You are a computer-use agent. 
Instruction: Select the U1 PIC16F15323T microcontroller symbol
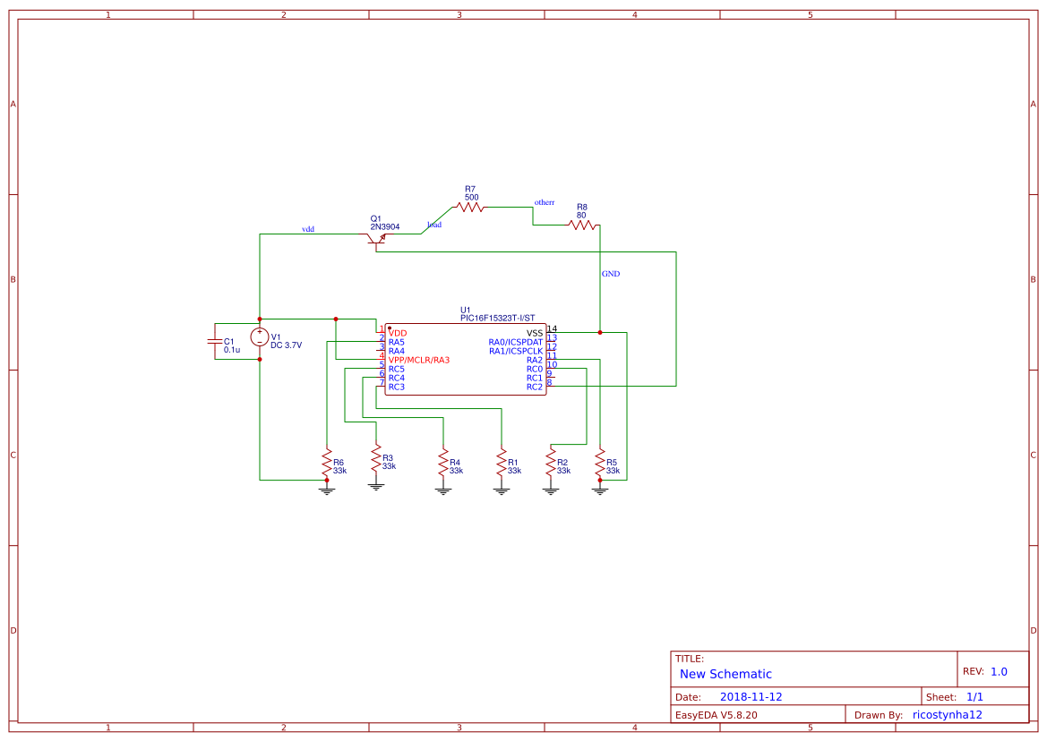(x=466, y=358)
